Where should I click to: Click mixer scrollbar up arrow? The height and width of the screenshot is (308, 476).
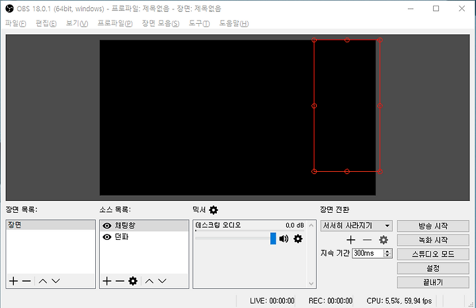(311, 225)
